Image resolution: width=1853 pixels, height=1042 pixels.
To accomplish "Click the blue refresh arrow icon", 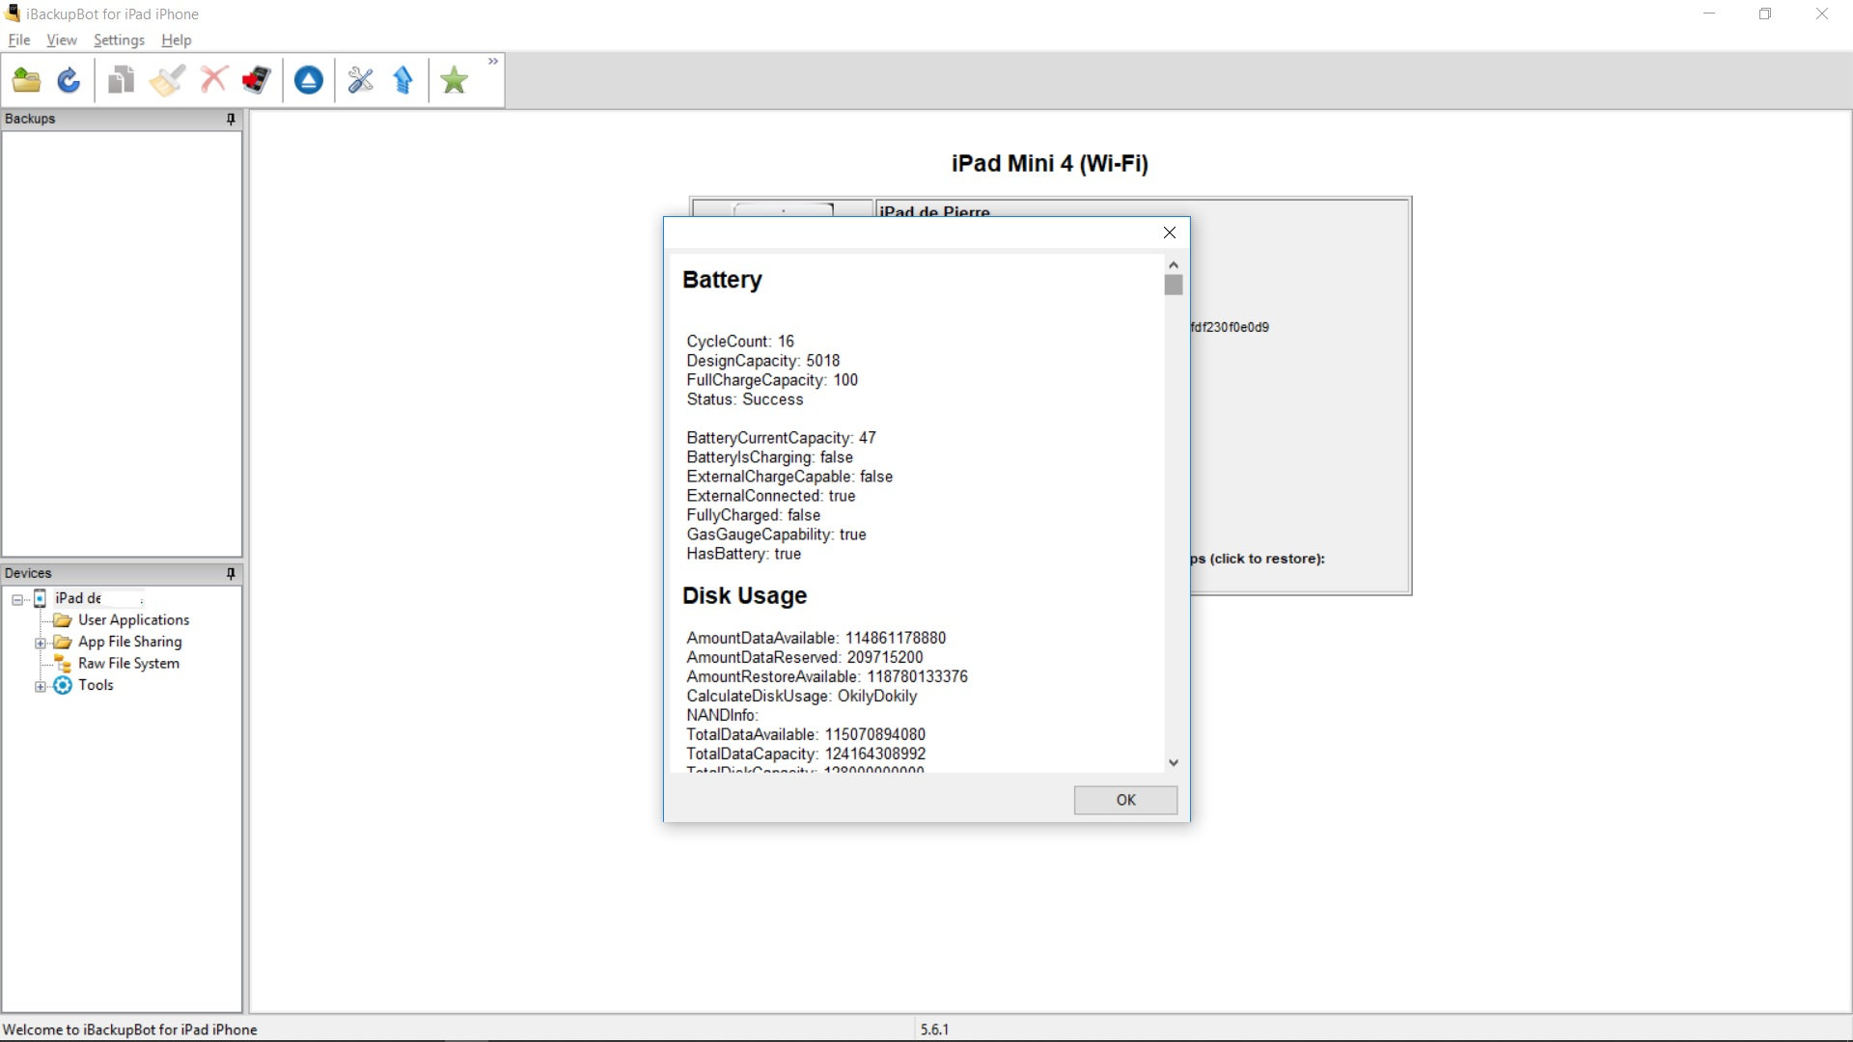I will 69,80.
